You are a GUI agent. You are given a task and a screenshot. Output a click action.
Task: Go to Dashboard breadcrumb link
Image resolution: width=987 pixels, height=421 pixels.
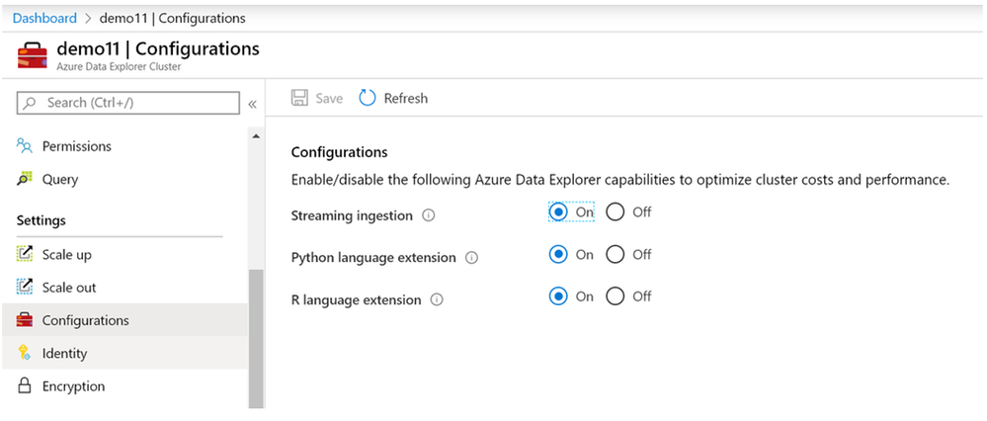pos(44,18)
